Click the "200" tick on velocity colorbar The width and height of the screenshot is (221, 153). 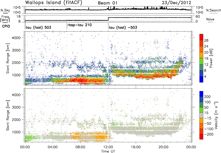(207, 97)
